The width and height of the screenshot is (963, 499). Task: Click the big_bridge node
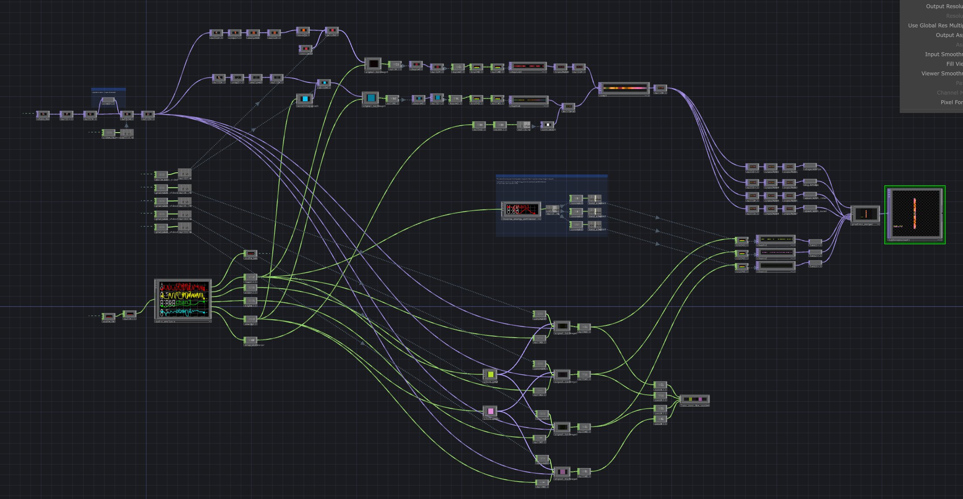810,182
